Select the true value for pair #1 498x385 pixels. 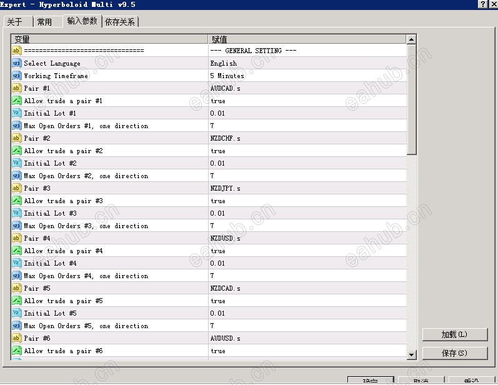(307, 101)
